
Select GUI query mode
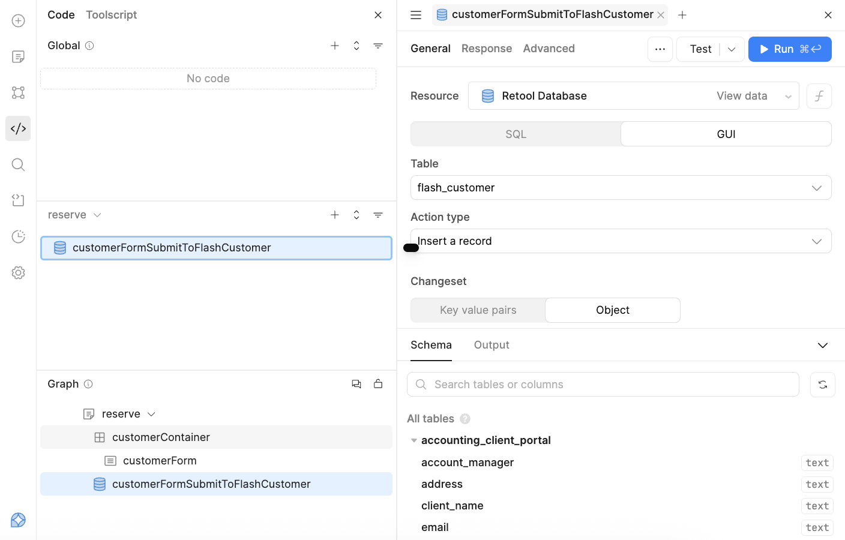coord(726,134)
